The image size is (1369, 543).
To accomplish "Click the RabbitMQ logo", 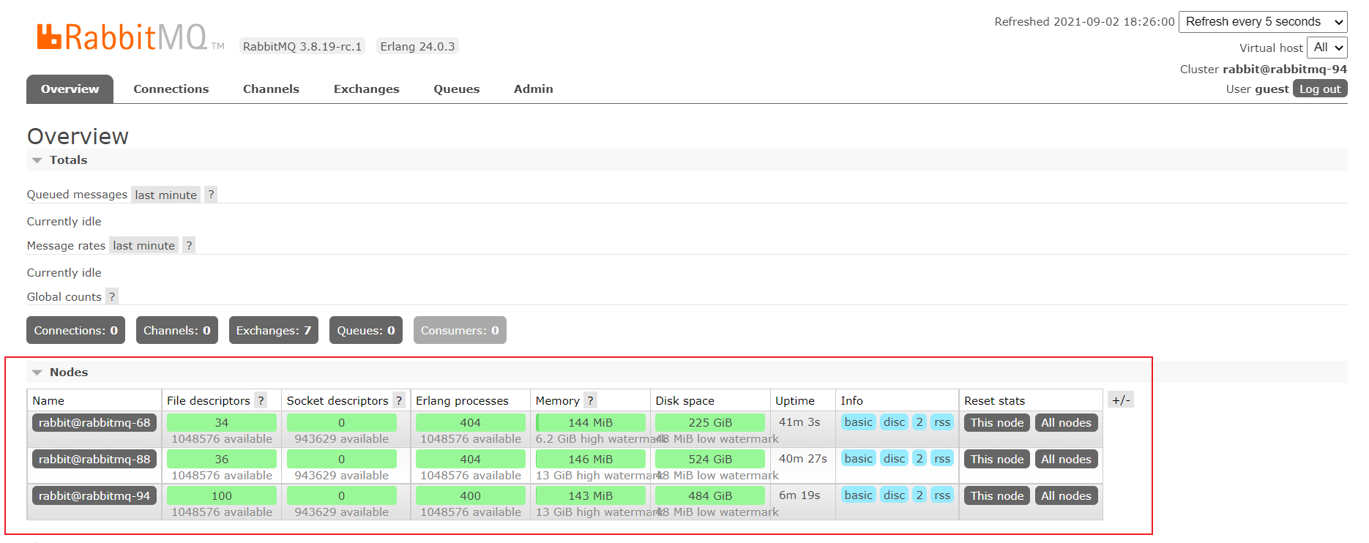I will [130, 37].
